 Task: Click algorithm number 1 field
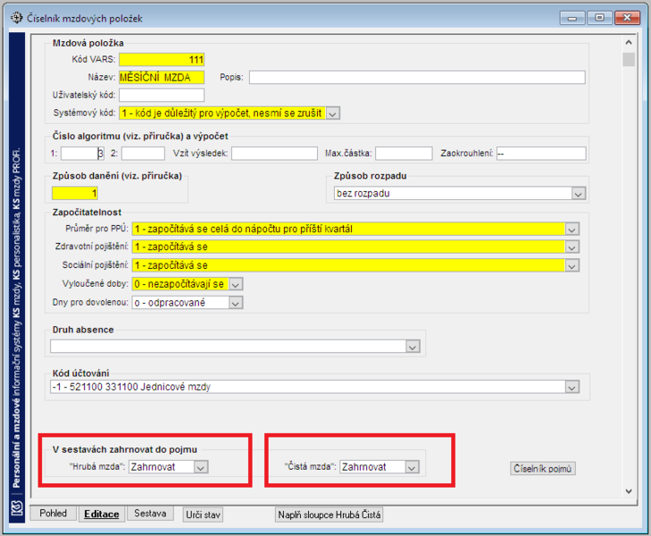[83, 154]
